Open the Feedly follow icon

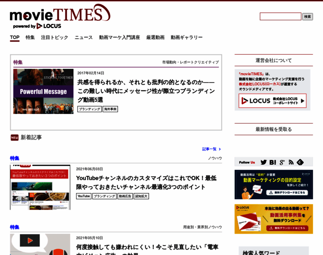[300, 162]
